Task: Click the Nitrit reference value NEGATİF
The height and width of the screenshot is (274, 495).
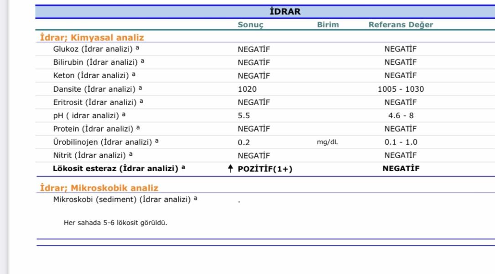Action: (x=400, y=155)
